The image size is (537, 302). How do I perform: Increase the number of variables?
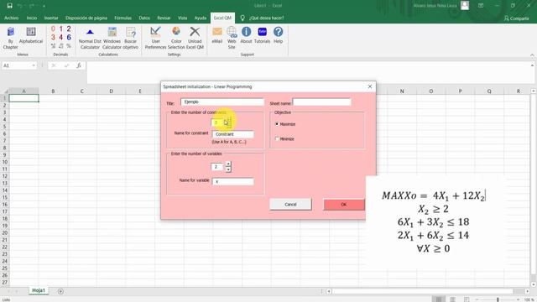point(228,164)
